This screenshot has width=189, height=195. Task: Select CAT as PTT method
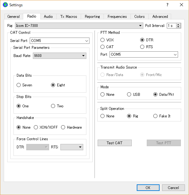(107, 47)
